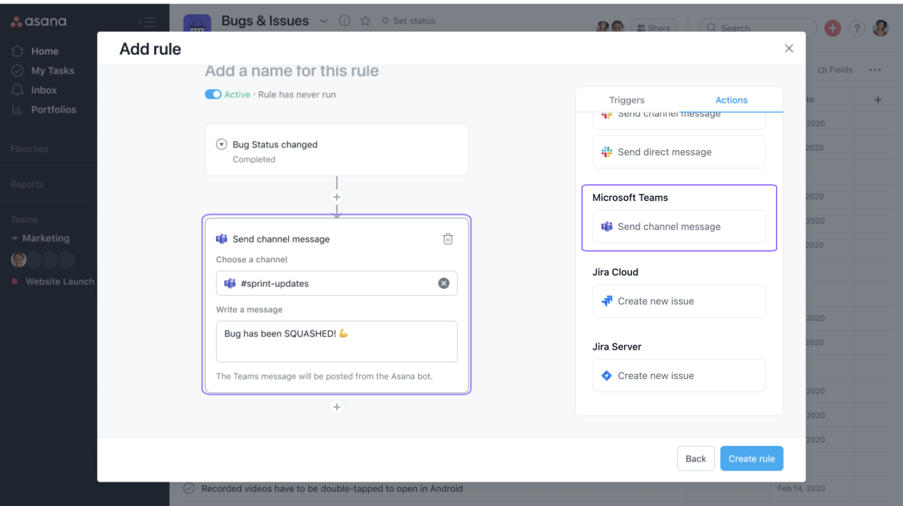The width and height of the screenshot is (903, 506).
Task: Click the Search field in top bar
Action: click(758, 28)
